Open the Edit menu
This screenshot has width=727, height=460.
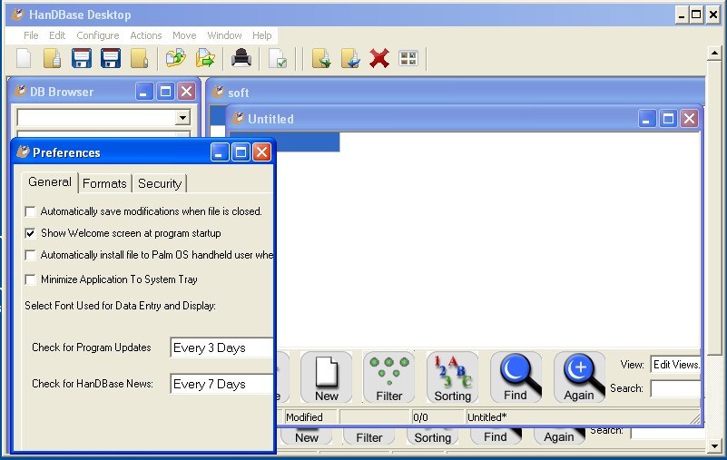coord(57,35)
